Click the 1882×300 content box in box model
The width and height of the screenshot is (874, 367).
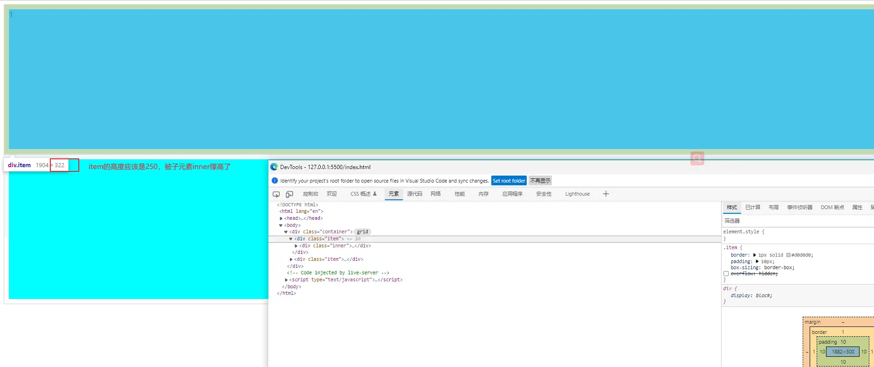tap(843, 352)
